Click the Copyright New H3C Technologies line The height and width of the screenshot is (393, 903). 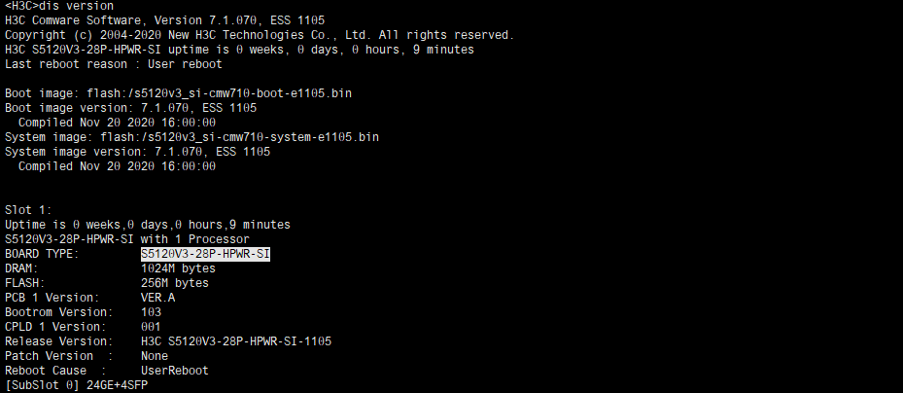(x=260, y=35)
